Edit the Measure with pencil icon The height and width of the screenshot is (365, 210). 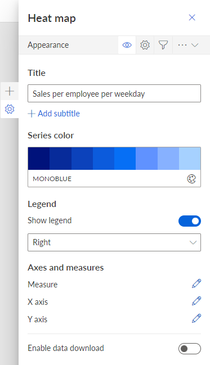tap(196, 284)
